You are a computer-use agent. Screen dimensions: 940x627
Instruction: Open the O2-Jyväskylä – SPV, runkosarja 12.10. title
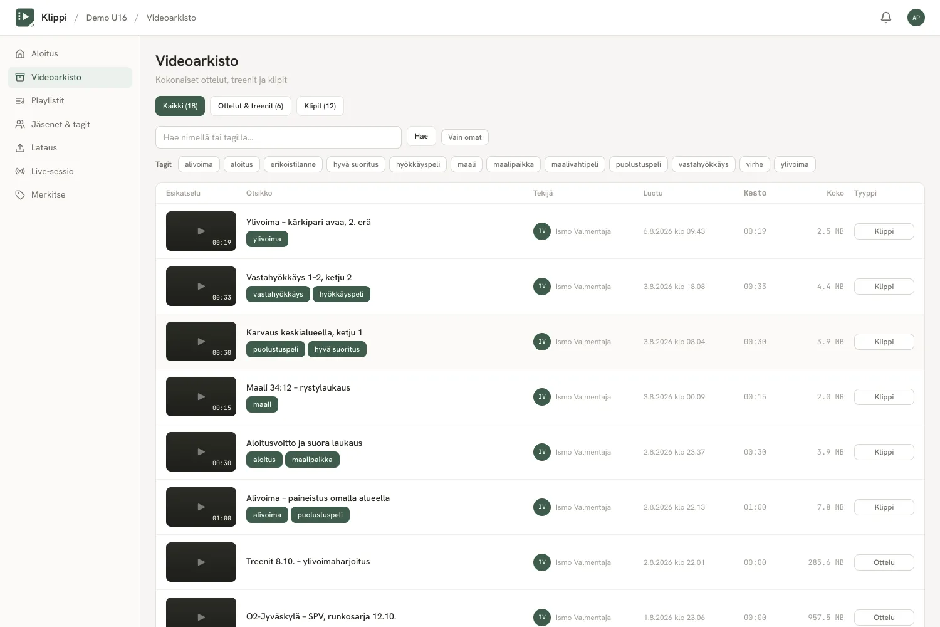(321, 616)
